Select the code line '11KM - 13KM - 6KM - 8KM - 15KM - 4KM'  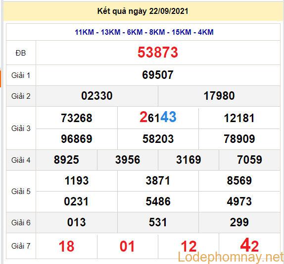click(144, 32)
